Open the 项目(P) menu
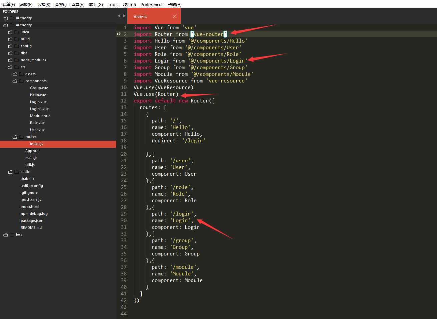 point(129,4)
